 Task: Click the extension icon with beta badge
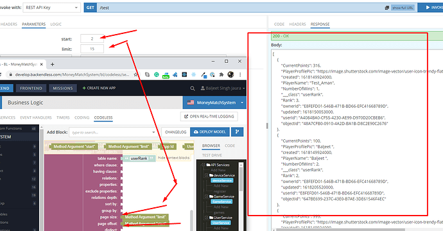(x=166, y=75)
